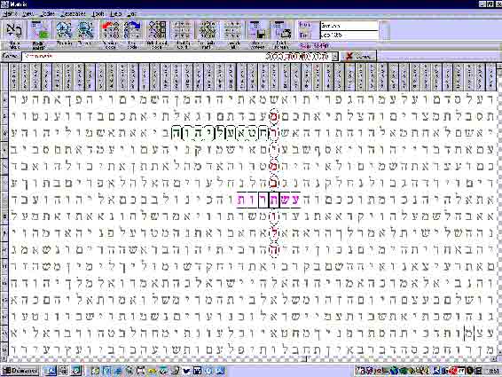Click the From text field in toolbar
The width and height of the screenshot is (502, 377).
coord(349,26)
